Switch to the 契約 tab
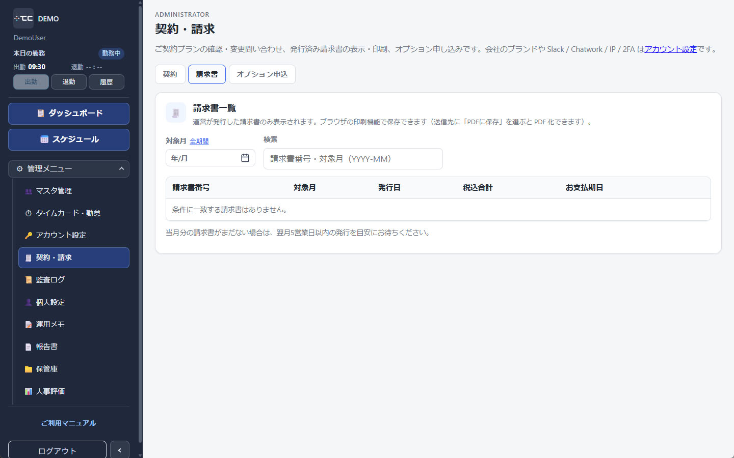 coord(170,74)
